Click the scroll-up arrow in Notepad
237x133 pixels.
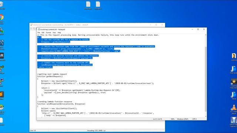coord(206,35)
